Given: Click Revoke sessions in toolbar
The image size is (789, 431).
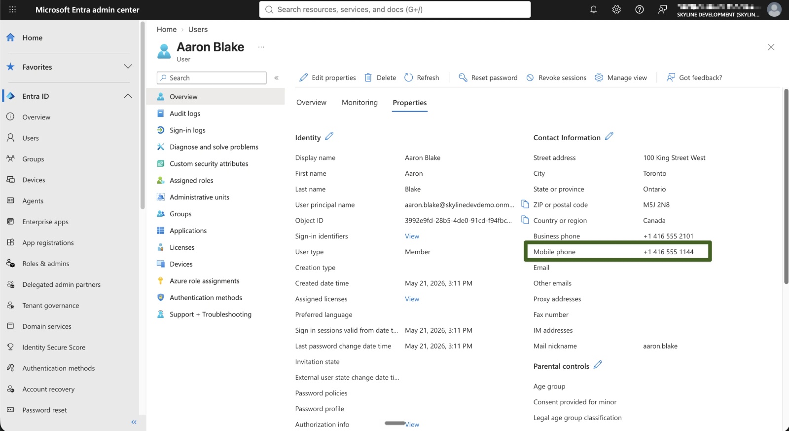Looking at the screenshot, I should tap(556, 78).
